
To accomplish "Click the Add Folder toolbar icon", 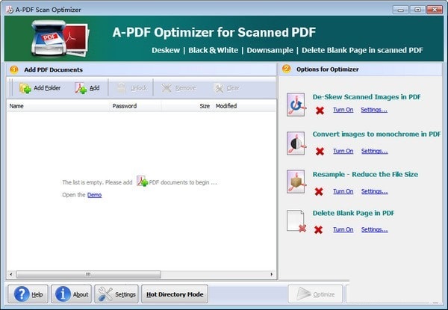I will [25, 88].
